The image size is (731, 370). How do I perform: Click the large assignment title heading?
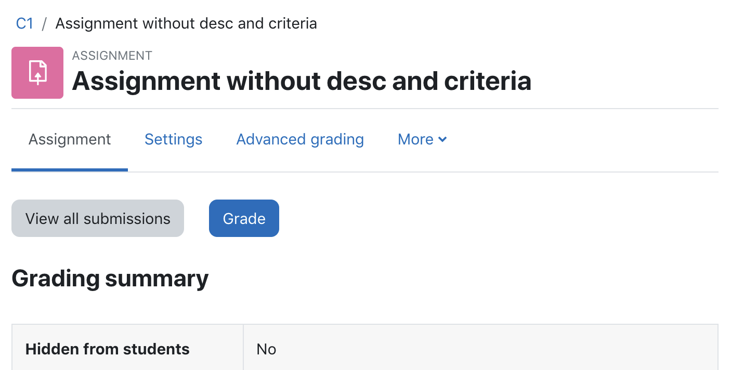click(x=302, y=81)
